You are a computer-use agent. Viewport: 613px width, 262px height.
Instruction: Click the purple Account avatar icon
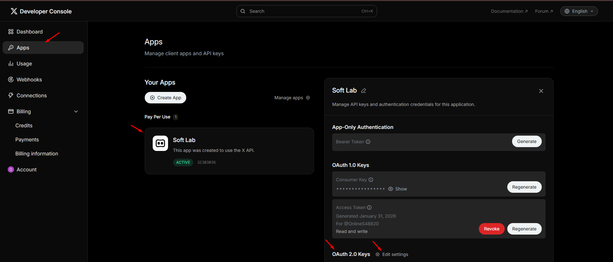(x=11, y=169)
